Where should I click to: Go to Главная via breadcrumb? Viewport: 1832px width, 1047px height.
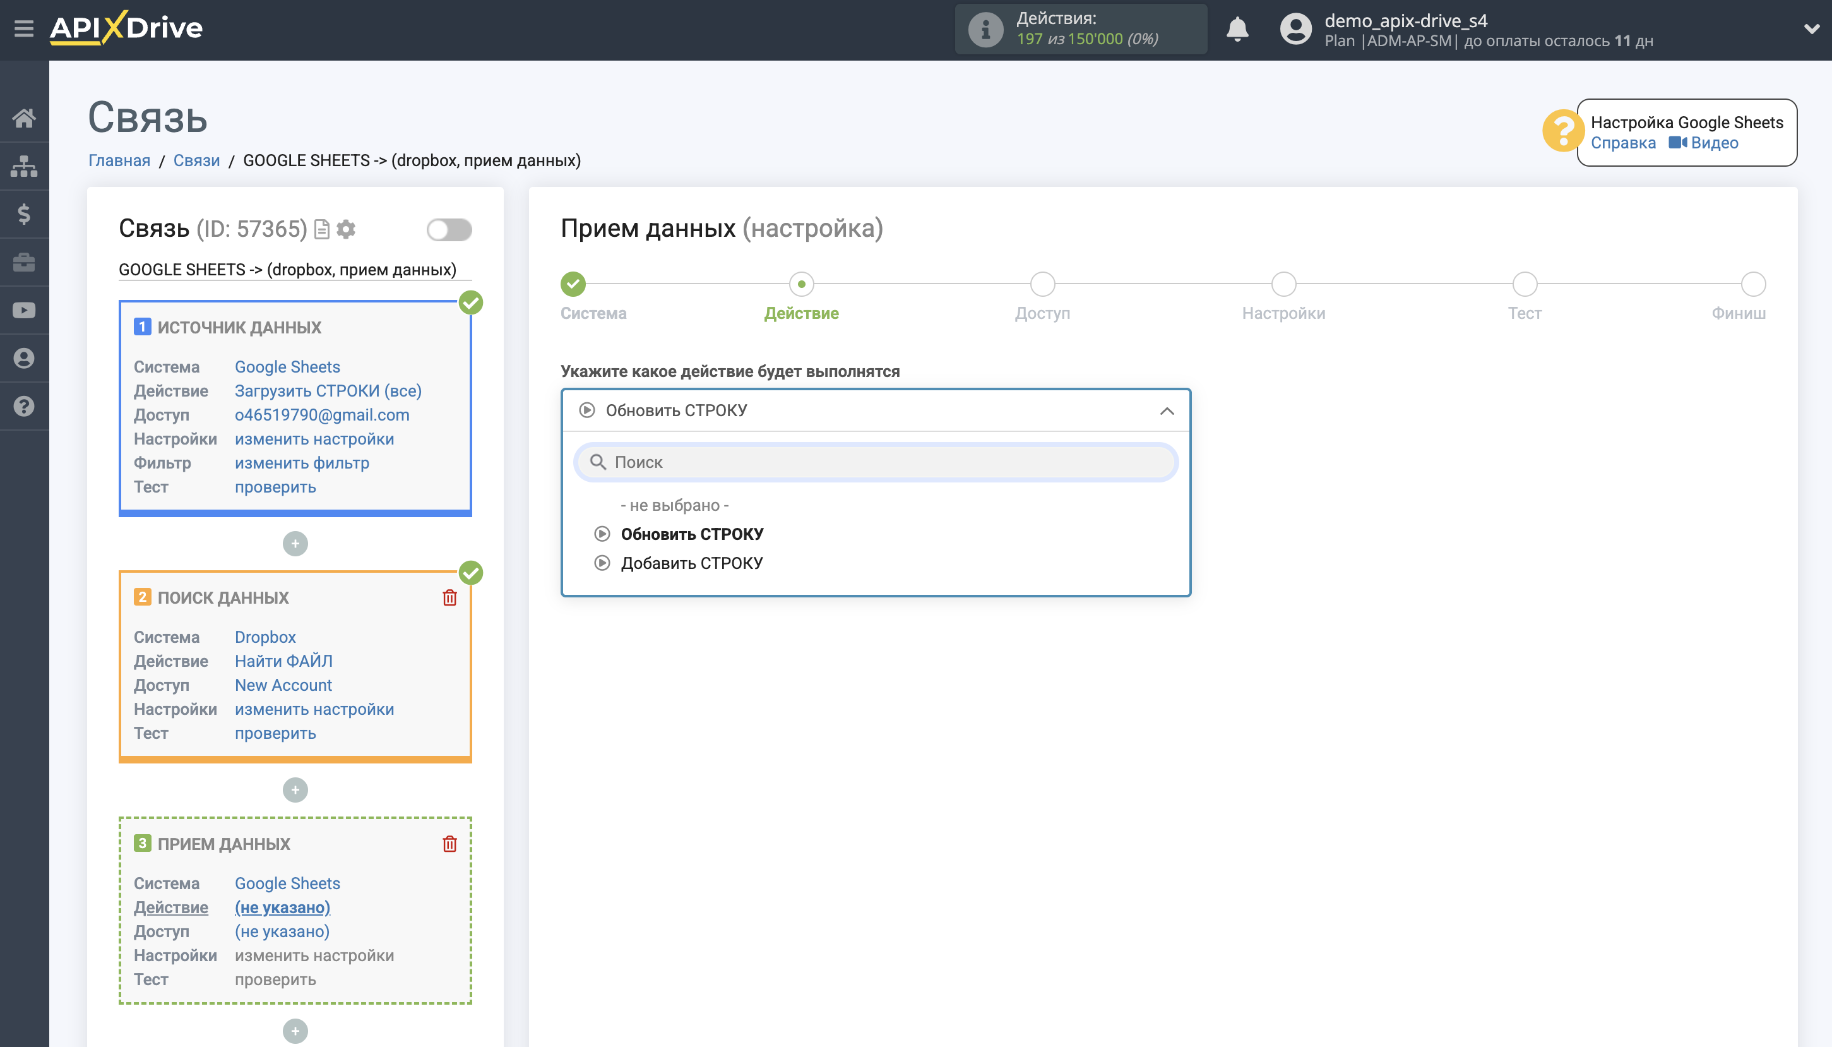119,160
